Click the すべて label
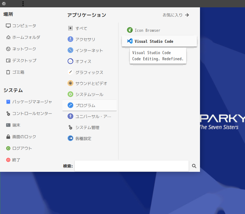This screenshot has height=214, width=245. coord(81,28)
